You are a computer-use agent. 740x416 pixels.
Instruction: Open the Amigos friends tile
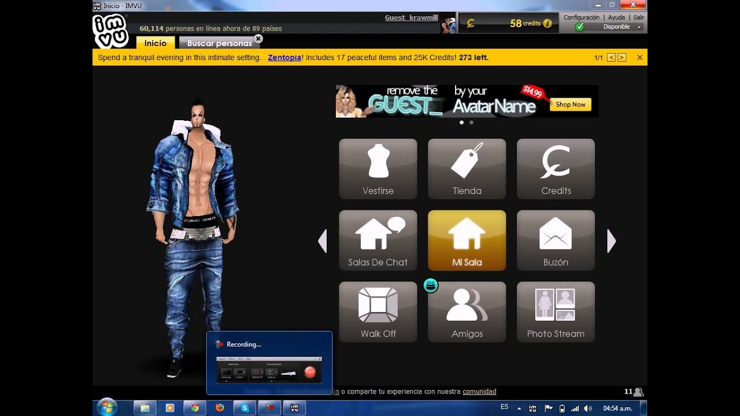(x=467, y=312)
